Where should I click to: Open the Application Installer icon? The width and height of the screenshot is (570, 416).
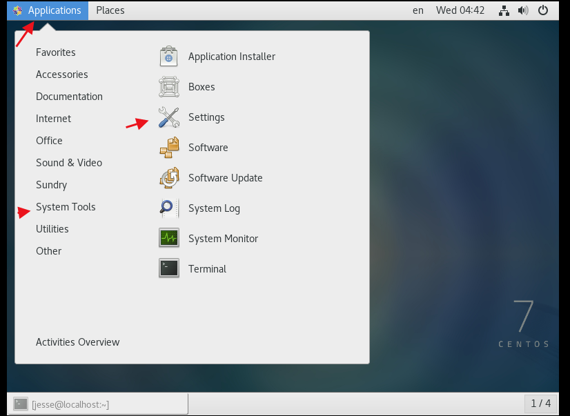(x=168, y=57)
